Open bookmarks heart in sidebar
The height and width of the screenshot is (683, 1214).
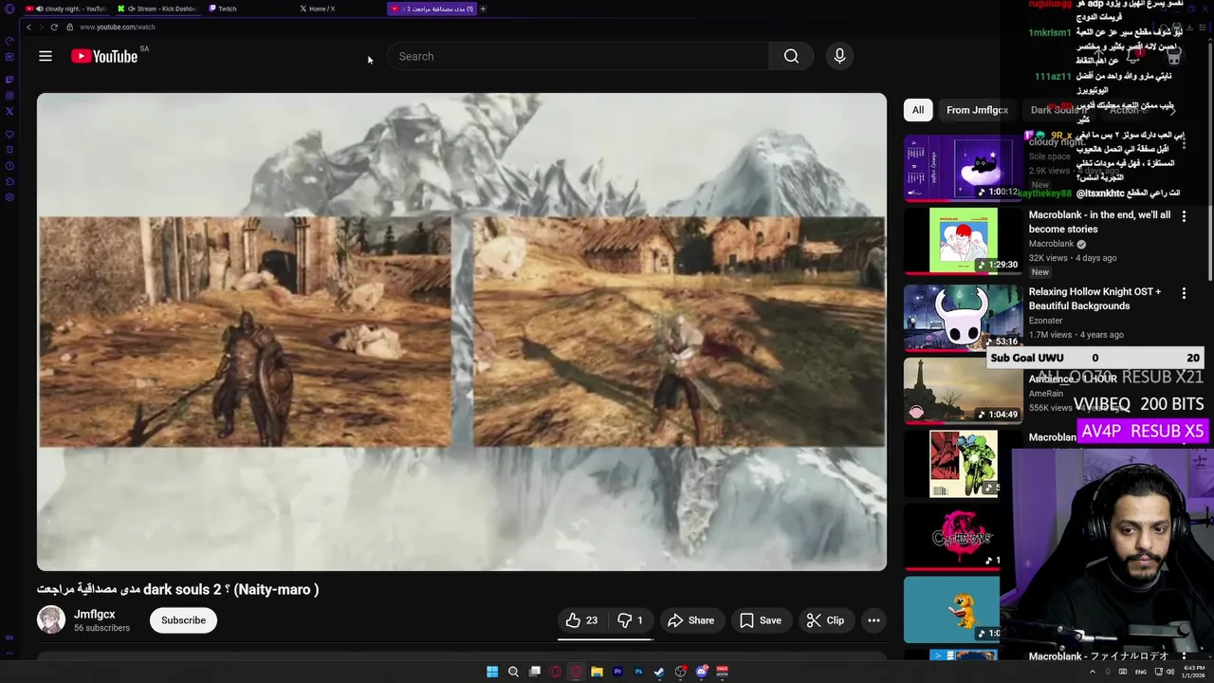9,134
